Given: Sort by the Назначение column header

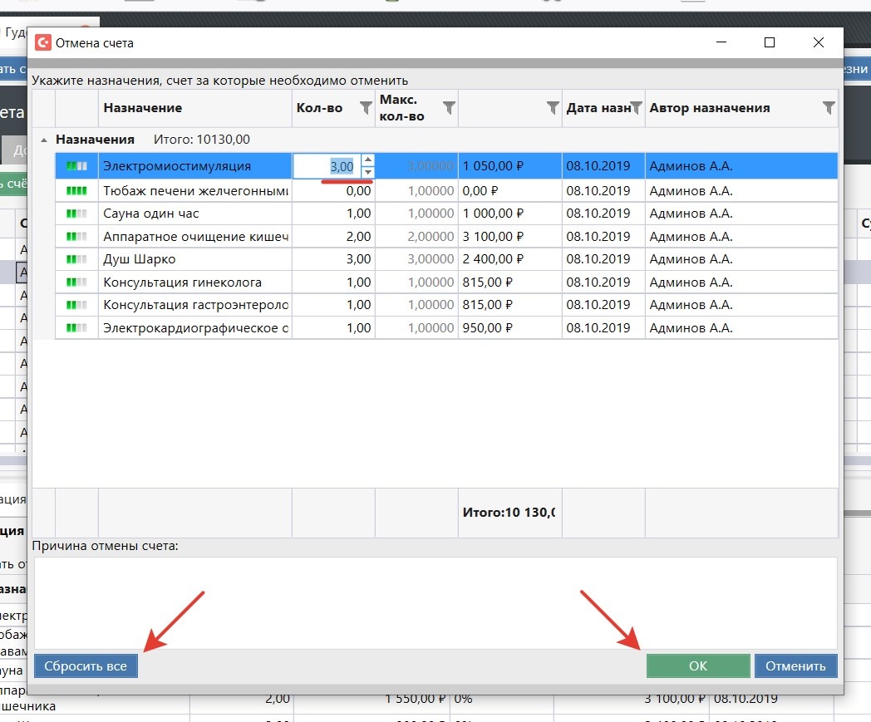Looking at the screenshot, I should (194, 108).
